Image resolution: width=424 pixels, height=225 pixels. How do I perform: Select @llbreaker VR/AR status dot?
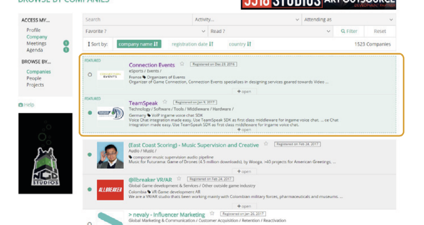pos(90,190)
